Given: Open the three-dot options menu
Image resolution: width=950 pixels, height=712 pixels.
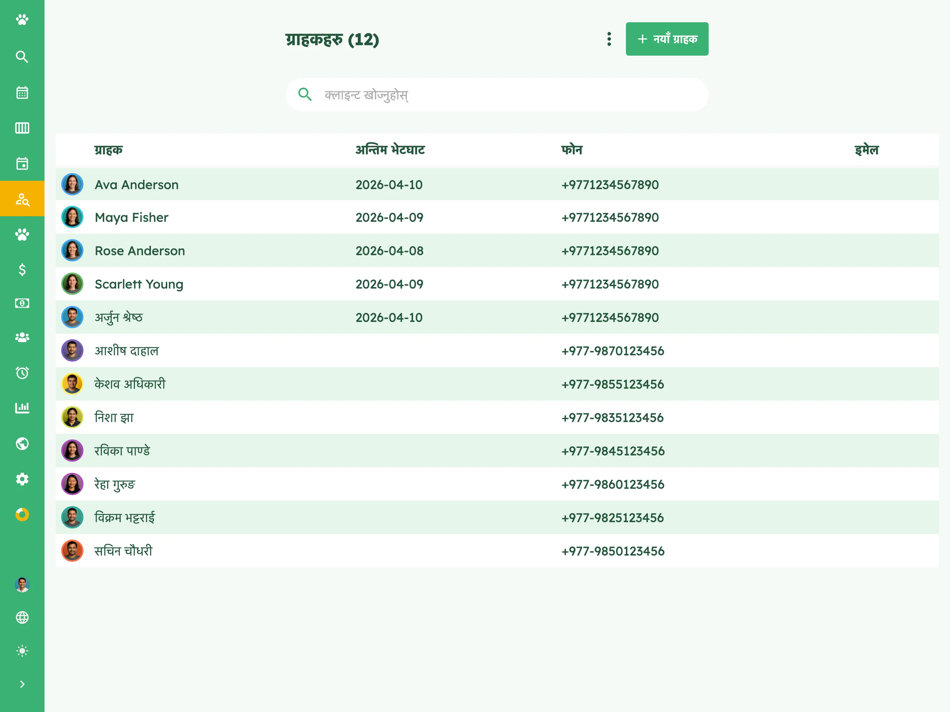Looking at the screenshot, I should coord(609,39).
